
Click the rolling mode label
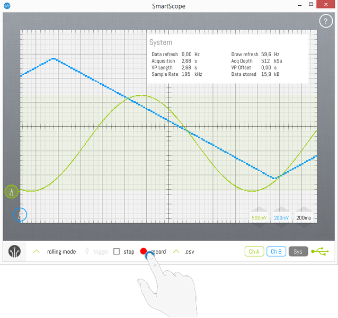pos(61,252)
